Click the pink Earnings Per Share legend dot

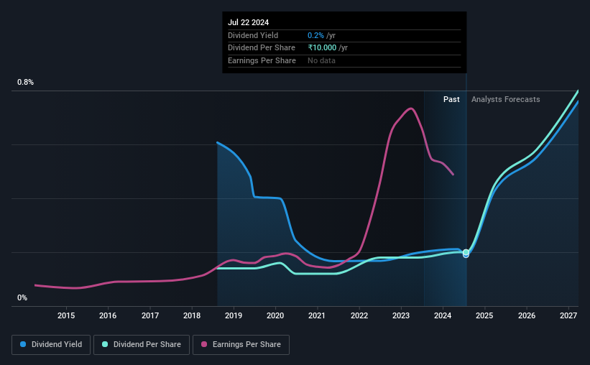click(204, 344)
